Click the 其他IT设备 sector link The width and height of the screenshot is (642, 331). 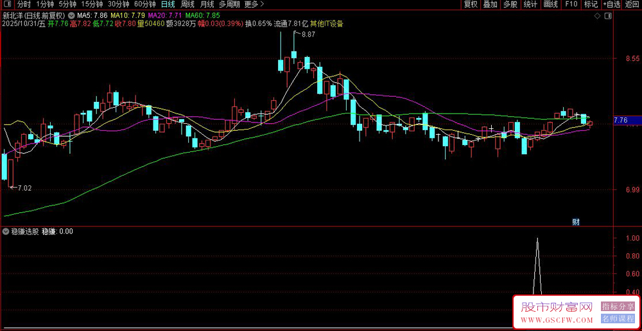(327, 24)
